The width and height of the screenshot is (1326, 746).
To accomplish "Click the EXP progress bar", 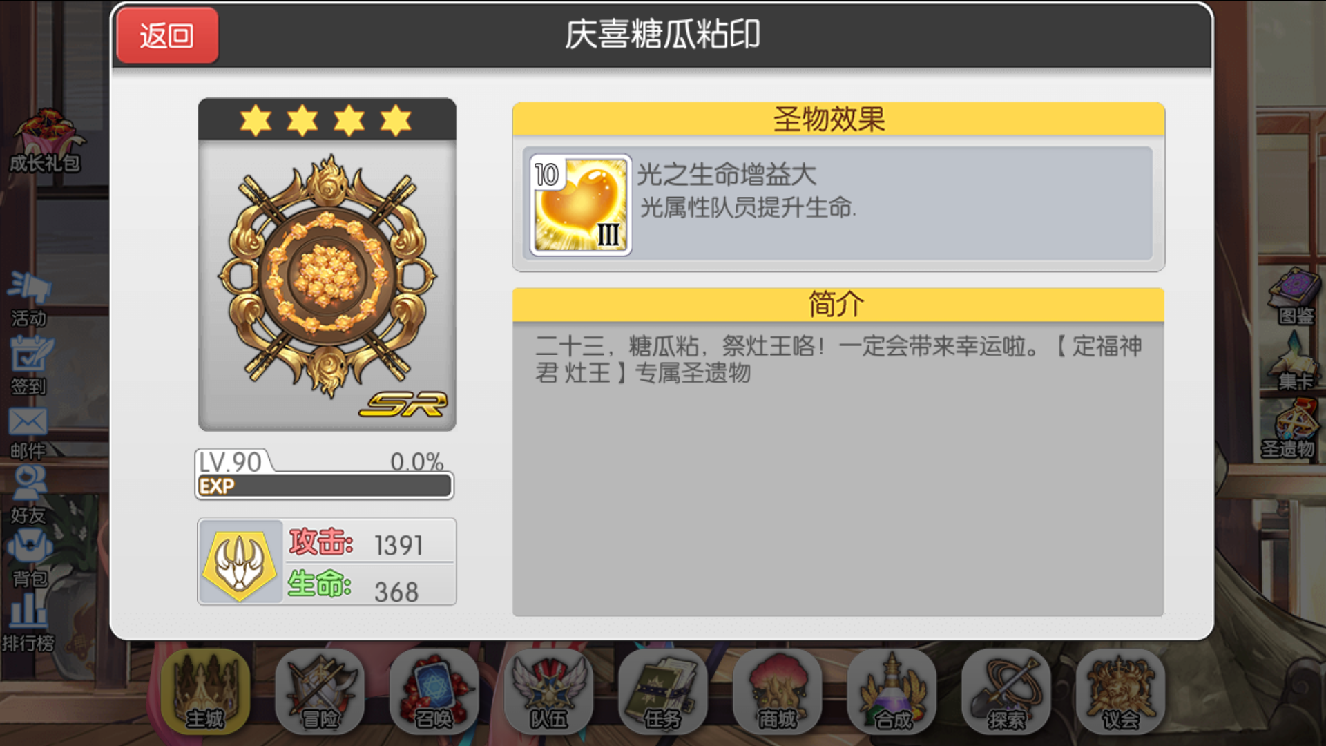I will [x=325, y=486].
